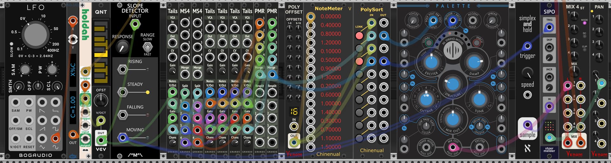
Task: Click the Slope Detector INPUT jack
Action: click(x=135, y=24)
